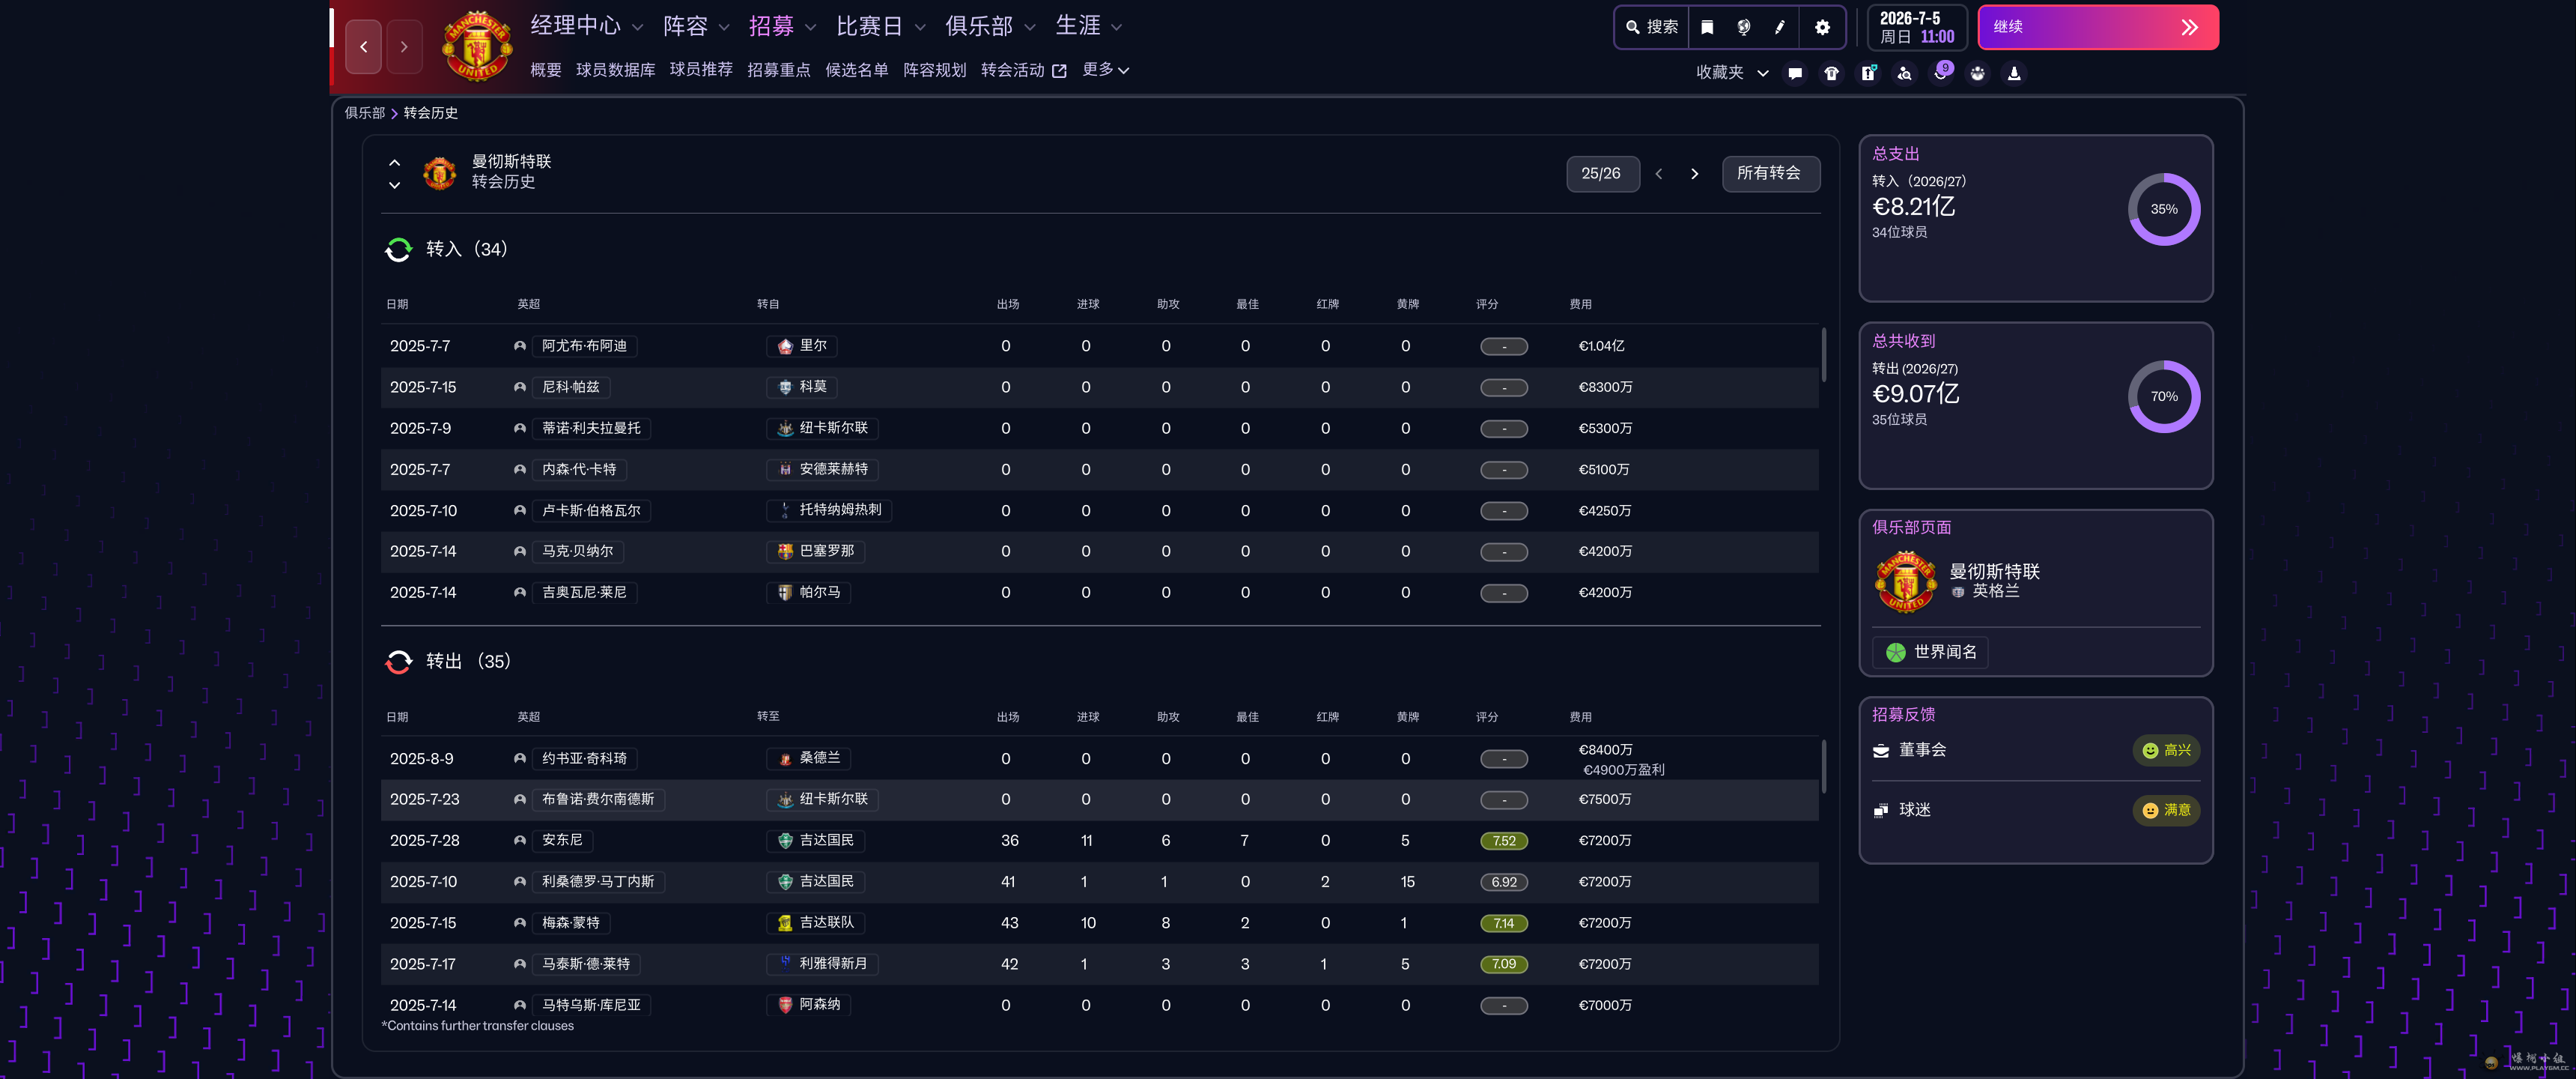Select the 球员数据库 tab
The height and width of the screenshot is (1079, 2576).
pos(615,70)
